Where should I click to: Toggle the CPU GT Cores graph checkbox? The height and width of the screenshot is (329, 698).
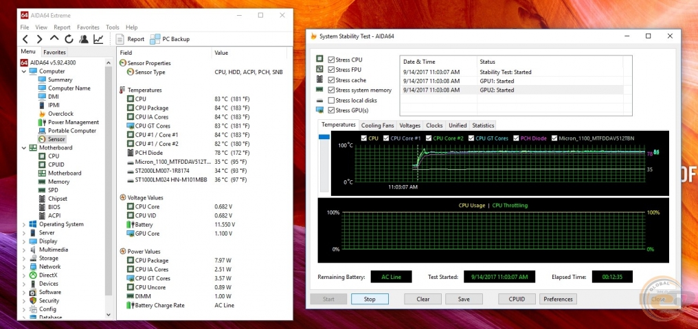[471, 138]
